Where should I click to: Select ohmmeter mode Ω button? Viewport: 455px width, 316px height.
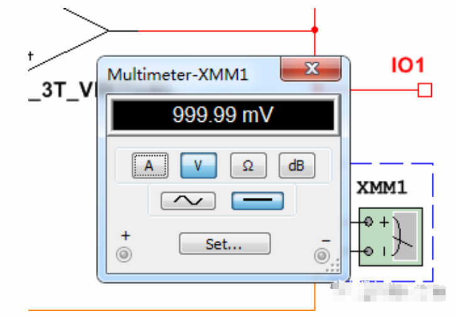248,166
